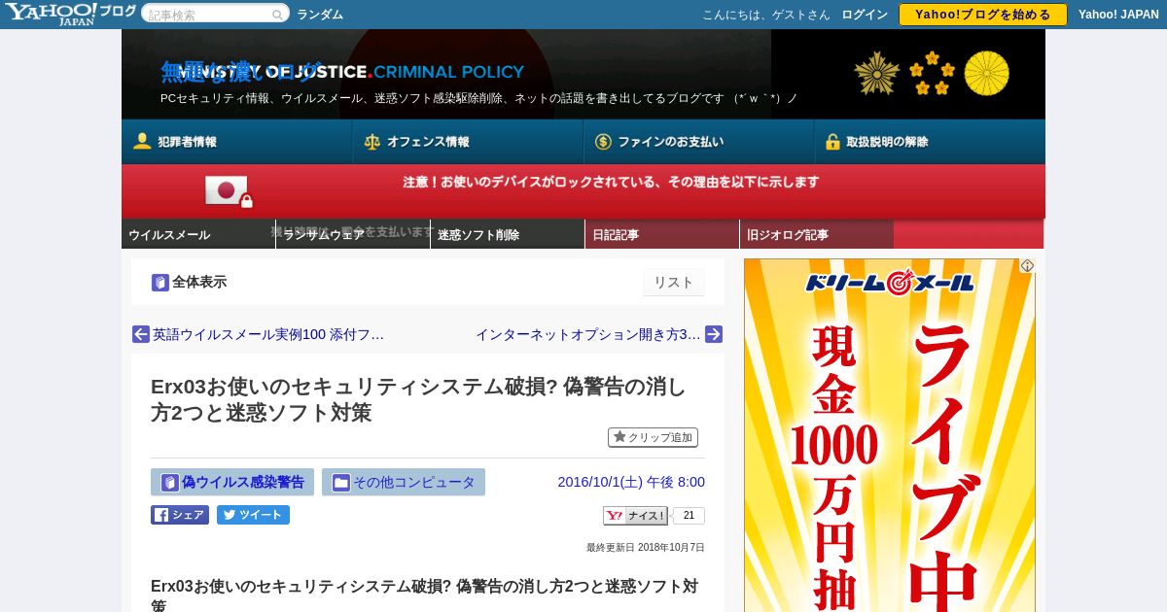Click the nice count 21

(689, 516)
